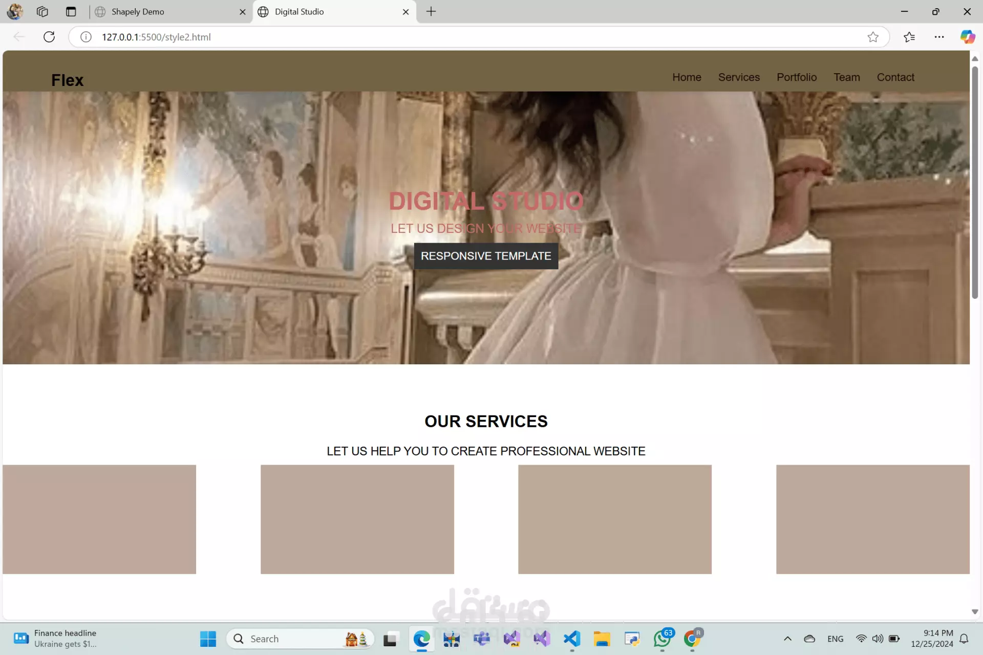The width and height of the screenshot is (983, 655).
Task: Open a new browser tab
Action: [x=431, y=11]
